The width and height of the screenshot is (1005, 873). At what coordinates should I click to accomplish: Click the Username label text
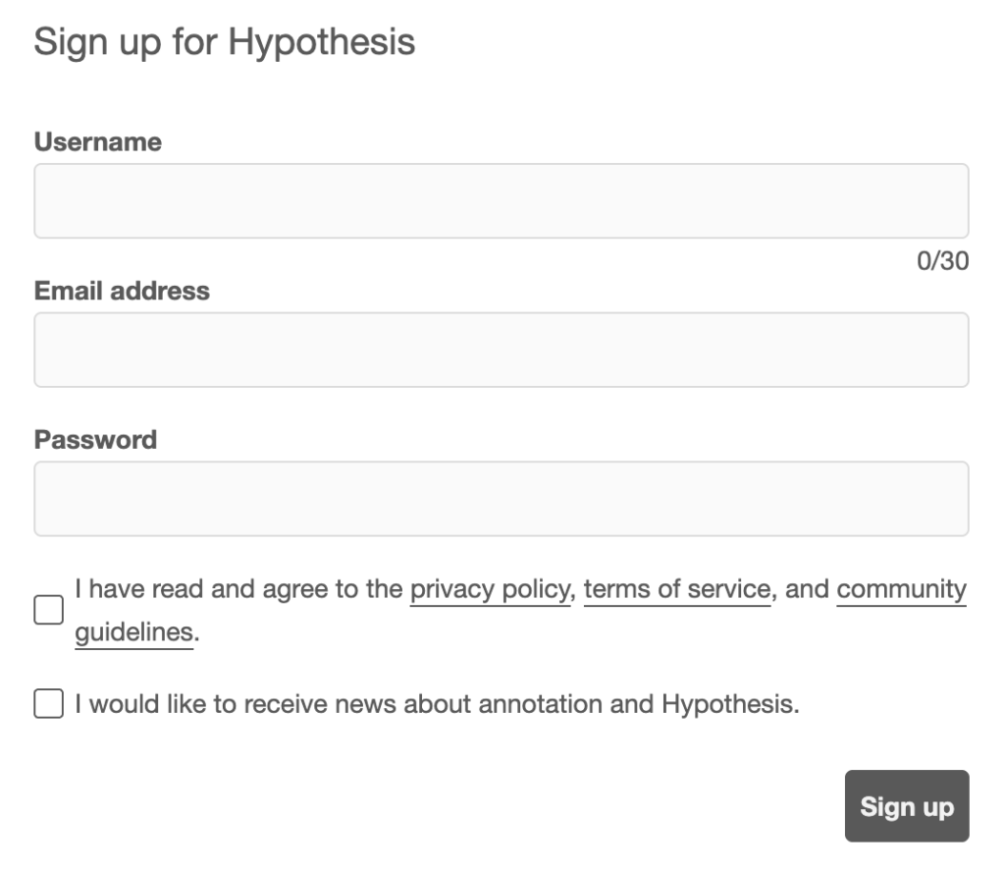tap(97, 141)
